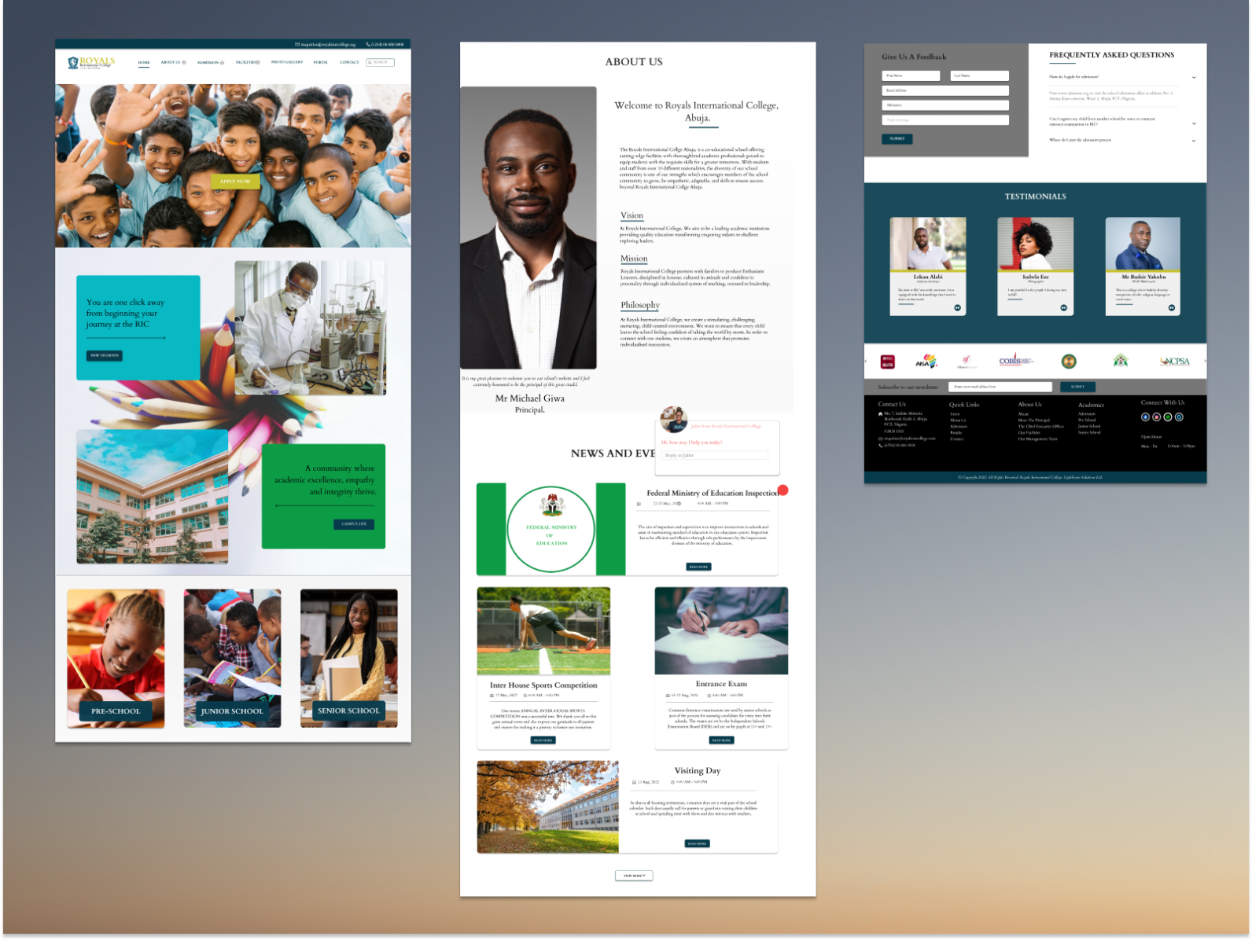Click the search magnifier icon
1252x940 pixels.
370,62
